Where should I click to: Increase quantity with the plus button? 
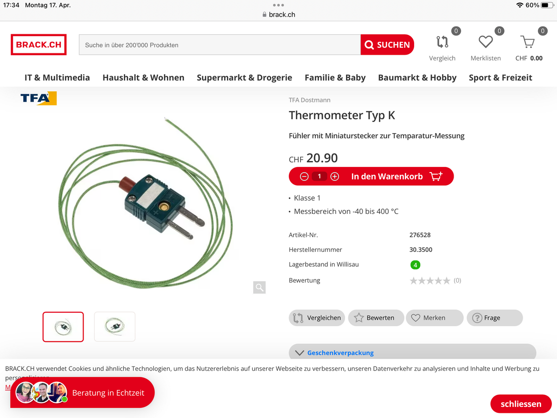point(335,176)
